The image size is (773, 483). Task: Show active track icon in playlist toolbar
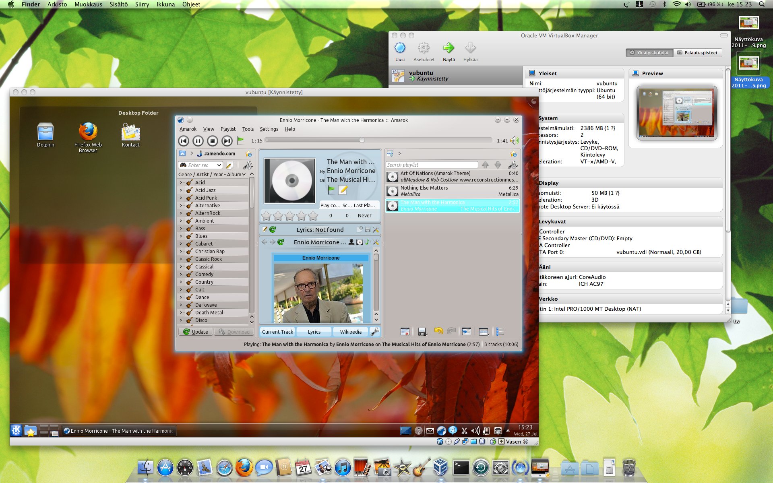pyautogui.click(x=466, y=332)
